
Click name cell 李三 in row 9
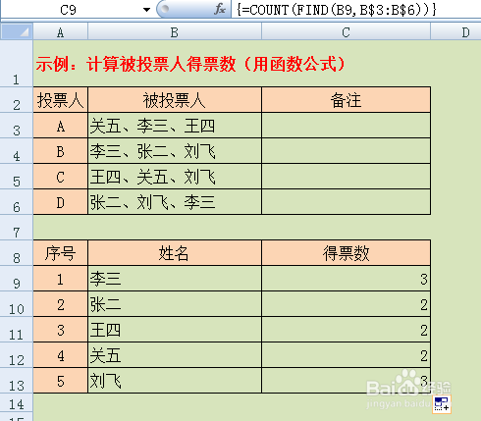tap(175, 279)
